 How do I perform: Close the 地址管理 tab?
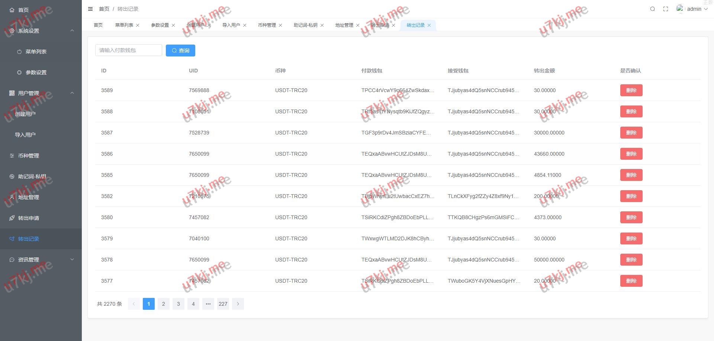point(358,25)
